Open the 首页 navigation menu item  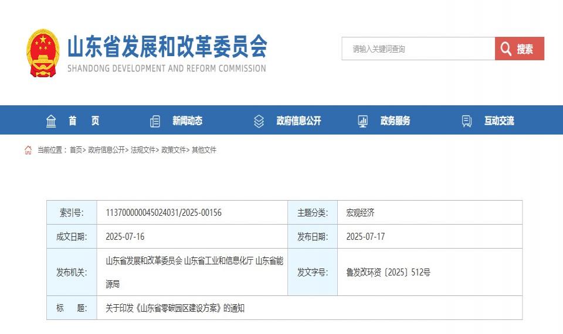click(84, 120)
